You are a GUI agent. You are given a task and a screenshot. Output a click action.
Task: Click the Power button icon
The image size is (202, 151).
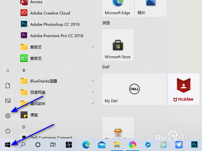click(x=8, y=131)
